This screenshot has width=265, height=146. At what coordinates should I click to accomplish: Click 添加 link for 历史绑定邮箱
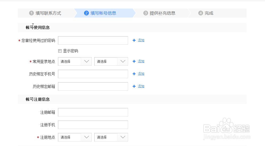(141, 86)
